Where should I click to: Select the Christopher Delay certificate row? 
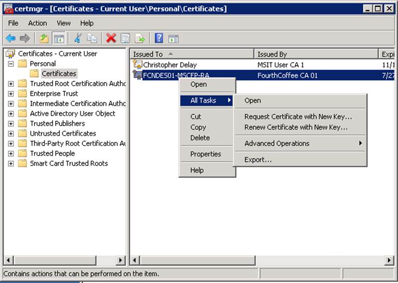point(169,65)
